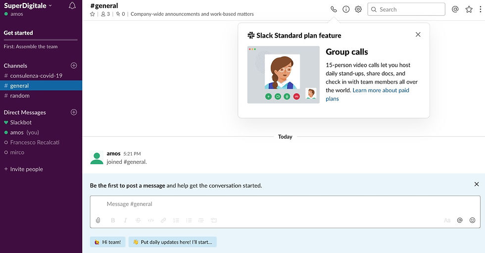Screen dimensions: 485x253
Task: Open a direct message with plus icon
Action: (x=74, y=112)
